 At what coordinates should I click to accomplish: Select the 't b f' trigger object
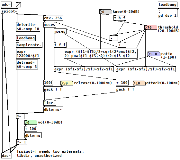pyautogui.click(x=120, y=18)
